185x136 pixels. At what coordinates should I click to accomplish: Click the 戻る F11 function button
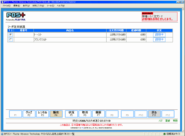point(154,114)
